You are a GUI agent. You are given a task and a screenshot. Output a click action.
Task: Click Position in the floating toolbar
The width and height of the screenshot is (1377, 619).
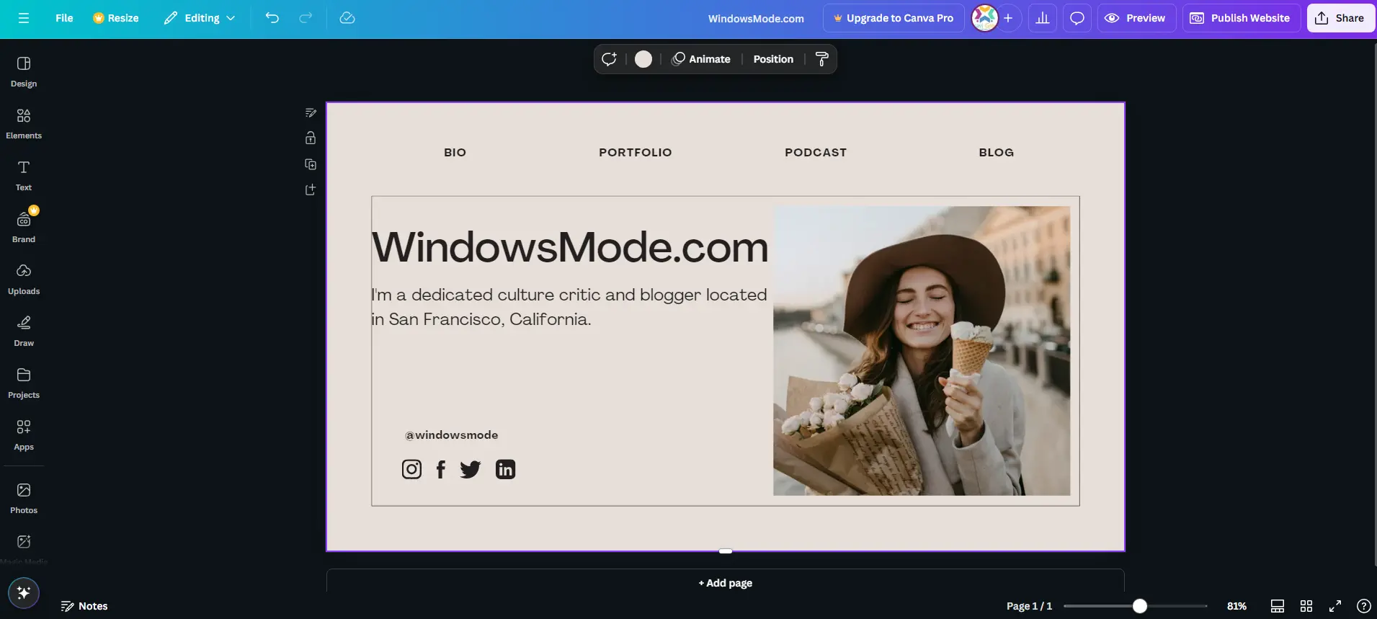pos(773,59)
